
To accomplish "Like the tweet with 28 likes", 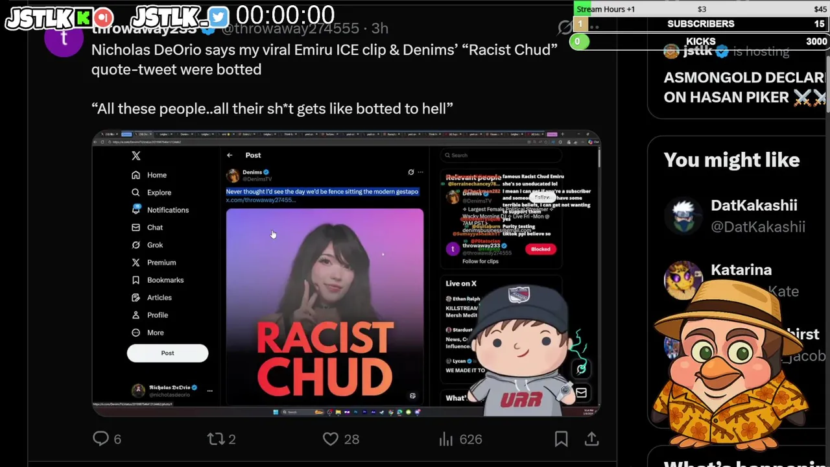I will click(341, 439).
